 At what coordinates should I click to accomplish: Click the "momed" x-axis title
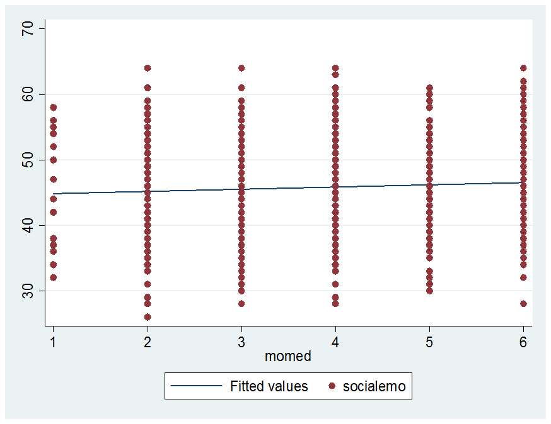point(288,356)
